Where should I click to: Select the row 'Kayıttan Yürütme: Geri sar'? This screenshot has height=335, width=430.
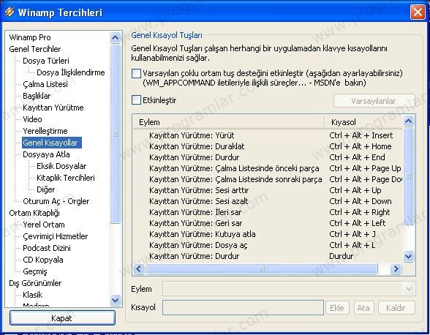(x=268, y=223)
